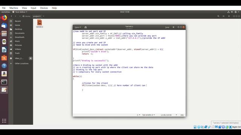
Task: Open VirtualBox Machine menu
Action: coord(14,8)
